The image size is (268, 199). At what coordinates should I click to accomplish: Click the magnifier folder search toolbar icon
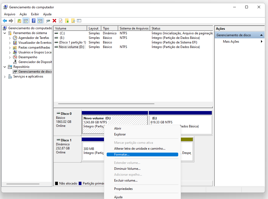73,21
